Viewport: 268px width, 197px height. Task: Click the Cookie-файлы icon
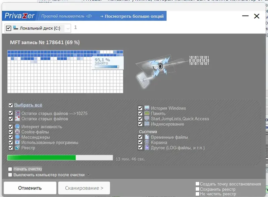tap(17, 132)
